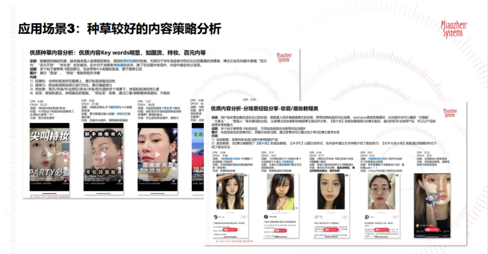The height and width of the screenshot is (254, 488).
Task: Click the red button in the CPE: 0.11 post
Action: pos(280,231)
